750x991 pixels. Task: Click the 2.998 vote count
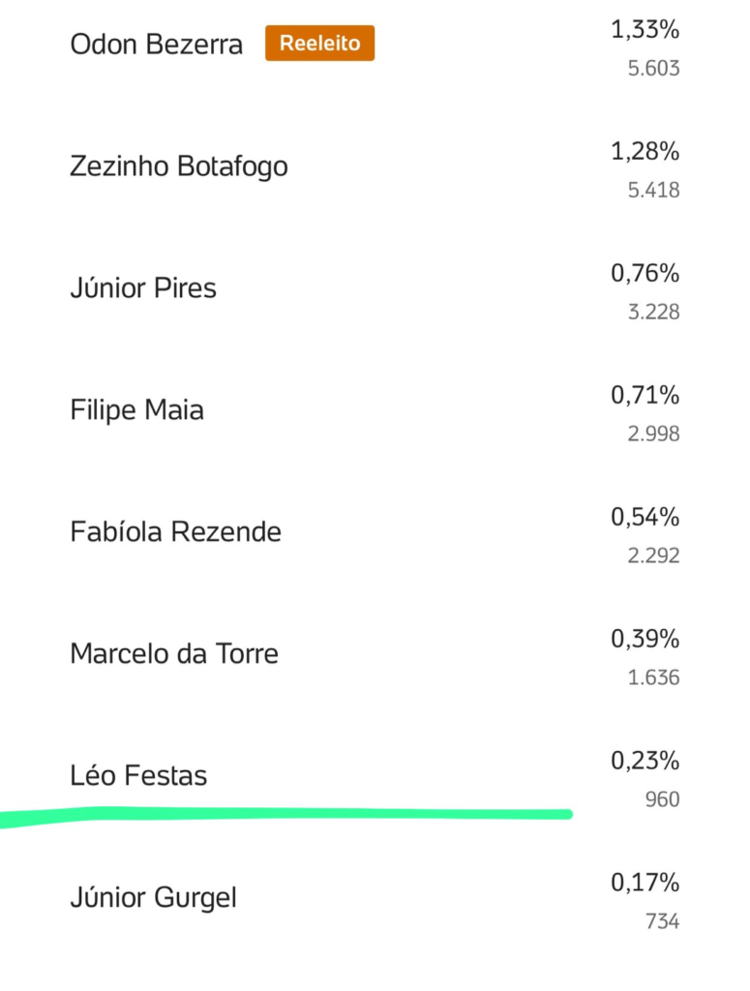[653, 434]
